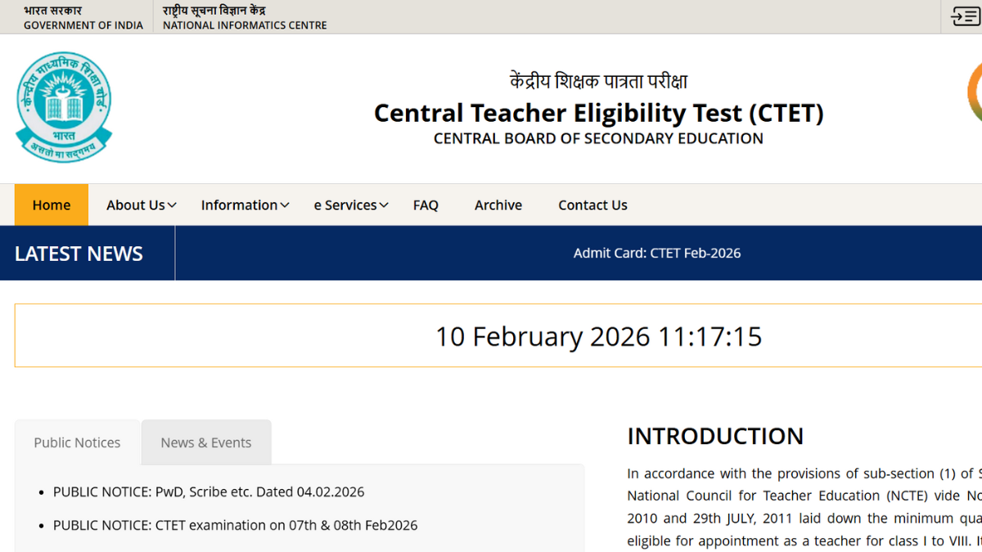Image resolution: width=982 pixels, height=552 pixels.
Task: Click the Central Teacher Eligibility Test title
Action: [598, 113]
